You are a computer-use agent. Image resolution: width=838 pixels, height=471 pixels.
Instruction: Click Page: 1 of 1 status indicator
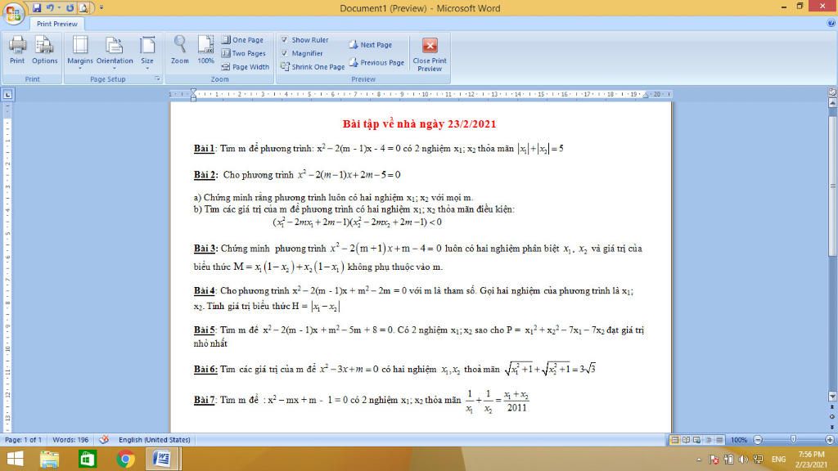pyautogui.click(x=23, y=440)
